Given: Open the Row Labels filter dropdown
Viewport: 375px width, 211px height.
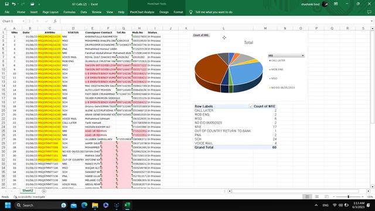Looking at the screenshot, I should (x=251, y=106).
